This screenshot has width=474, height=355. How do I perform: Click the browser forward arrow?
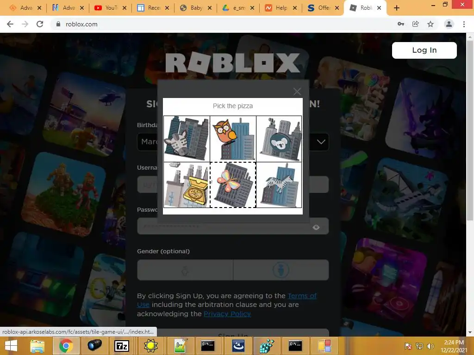25,24
